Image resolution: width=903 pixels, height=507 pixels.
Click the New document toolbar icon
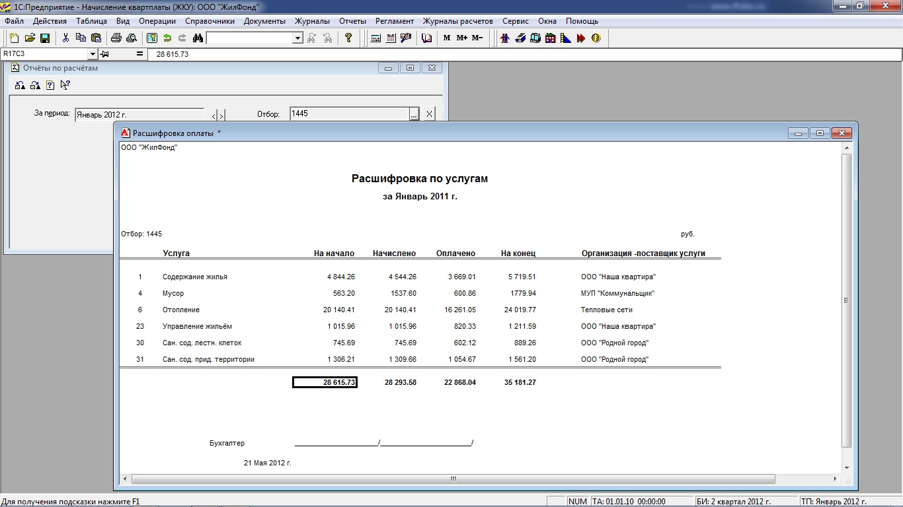click(15, 38)
